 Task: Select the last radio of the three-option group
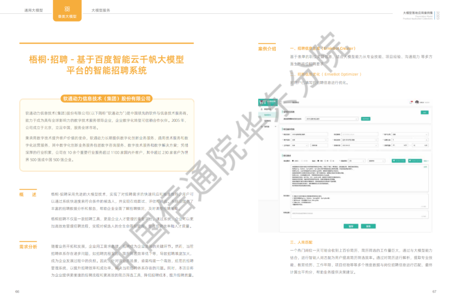coord(331,161)
